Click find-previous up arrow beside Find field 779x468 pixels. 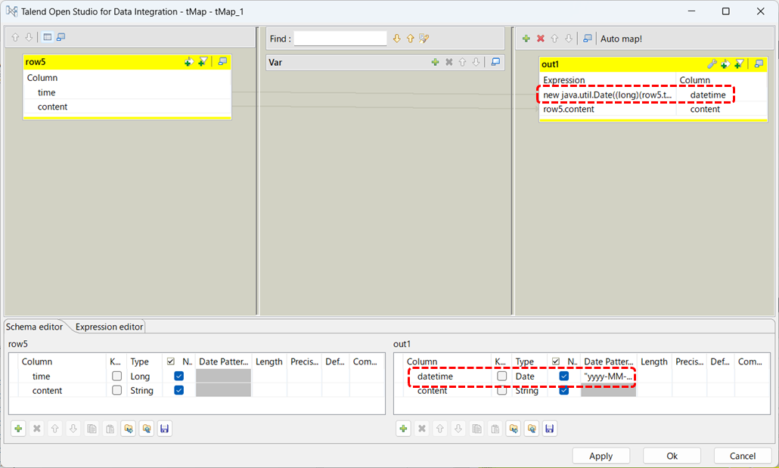[411, 39]
